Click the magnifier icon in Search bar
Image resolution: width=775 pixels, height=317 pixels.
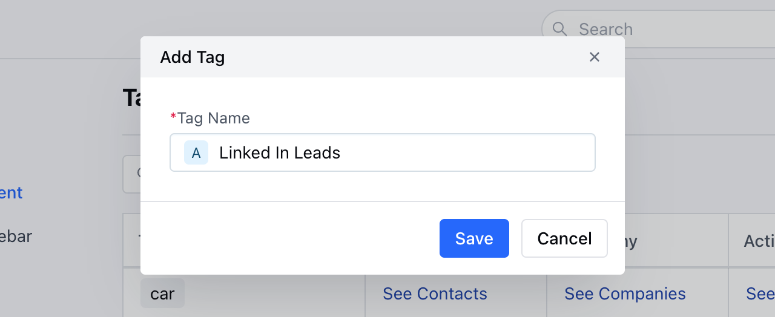[x=560, y=28]
